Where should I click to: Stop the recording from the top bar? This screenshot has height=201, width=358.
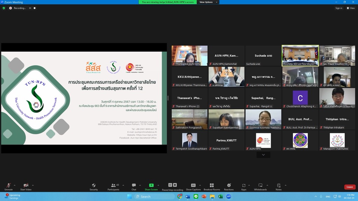click(x=35, y=8)
